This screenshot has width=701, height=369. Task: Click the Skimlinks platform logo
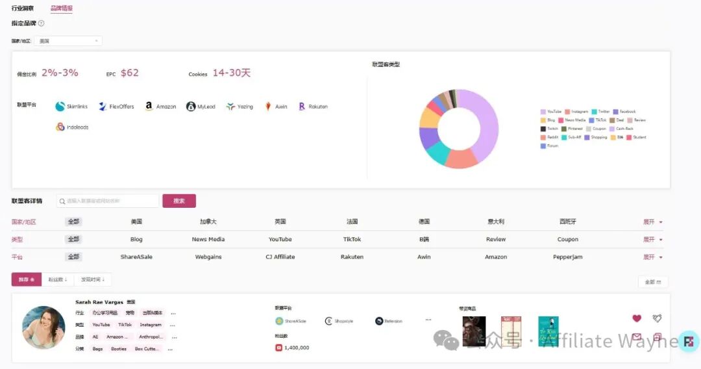60,107
